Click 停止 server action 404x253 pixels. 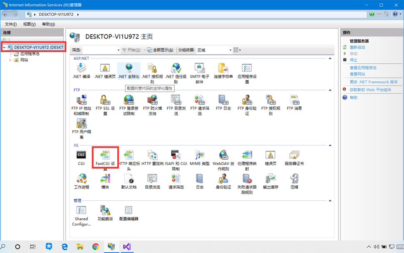pyautogui.click(x=354, y=60)
